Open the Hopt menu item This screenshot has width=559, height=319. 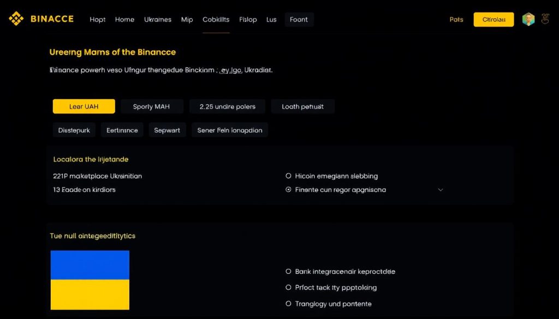[x=97, y=20]
